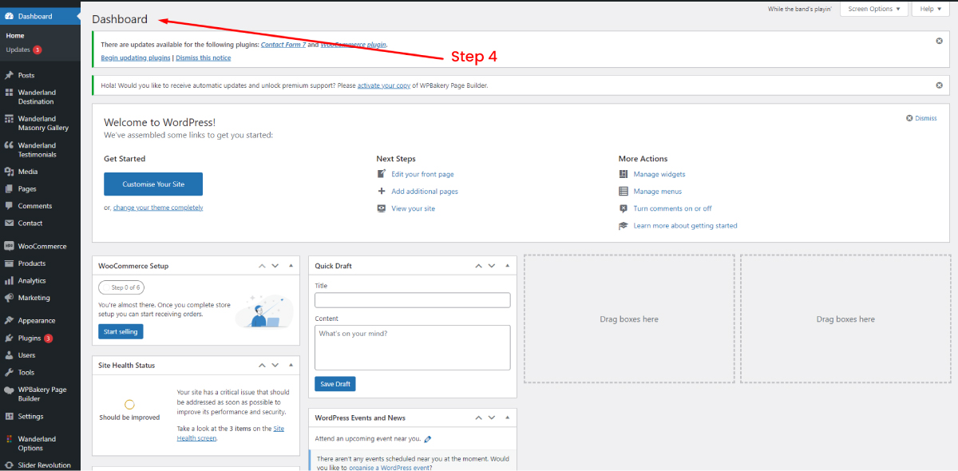Click the Slider Revolution refresh icon
This screenshot has width=958, height=471.
[x=10, y=465]
